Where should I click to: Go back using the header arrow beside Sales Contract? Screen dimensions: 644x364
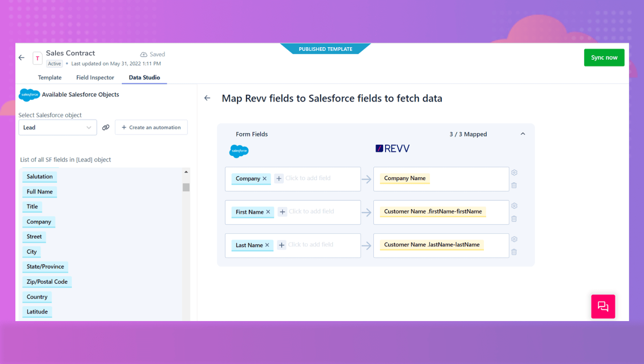click(21, 57)
